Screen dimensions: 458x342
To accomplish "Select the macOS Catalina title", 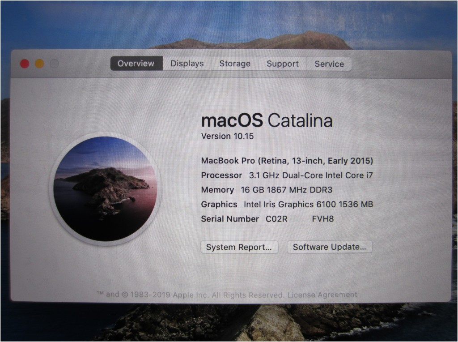I will click(x=267, y=120).
